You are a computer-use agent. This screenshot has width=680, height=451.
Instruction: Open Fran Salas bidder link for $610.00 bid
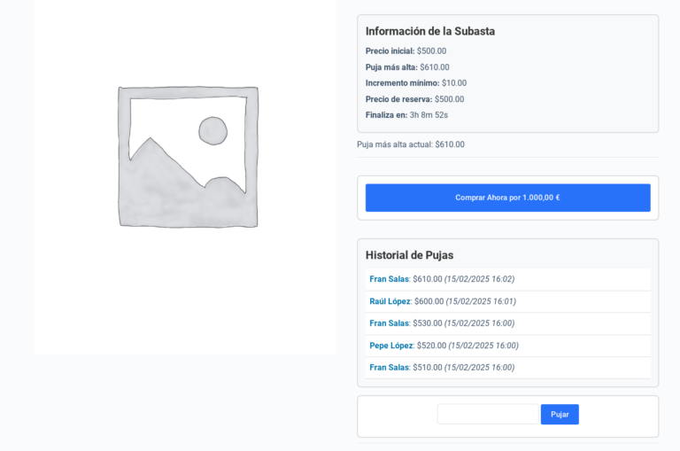coord(389,279)
